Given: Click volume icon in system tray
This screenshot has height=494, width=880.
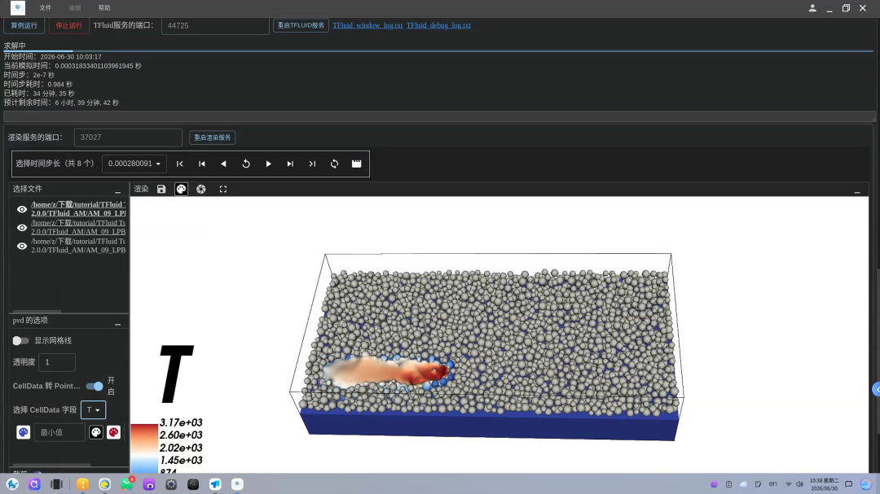Looking at the screenshot, I should click(x=799, y=484).
